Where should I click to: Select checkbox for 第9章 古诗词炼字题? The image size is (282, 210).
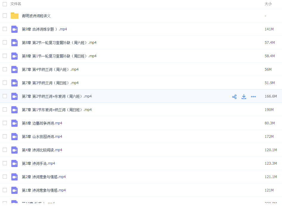5,29
